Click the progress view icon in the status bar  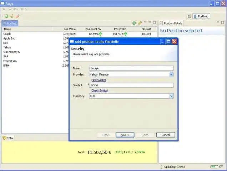(221, 166)
